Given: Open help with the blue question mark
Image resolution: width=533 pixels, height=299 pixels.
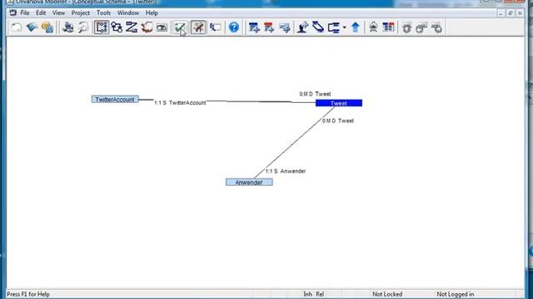Looking at the screenshot, I should [234, 27].
